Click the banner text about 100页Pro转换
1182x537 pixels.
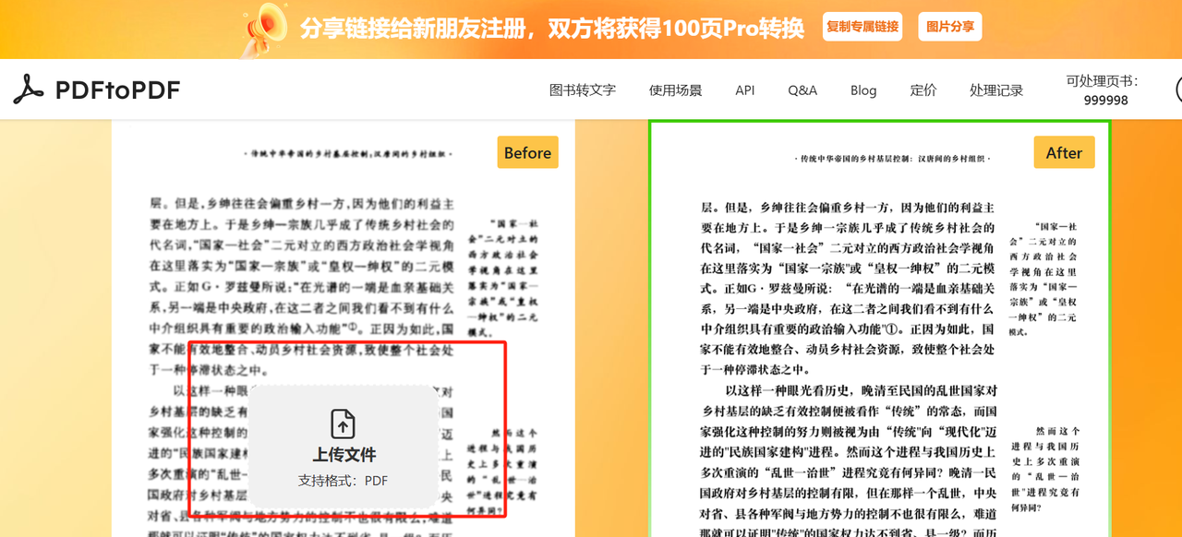[552, 28]
